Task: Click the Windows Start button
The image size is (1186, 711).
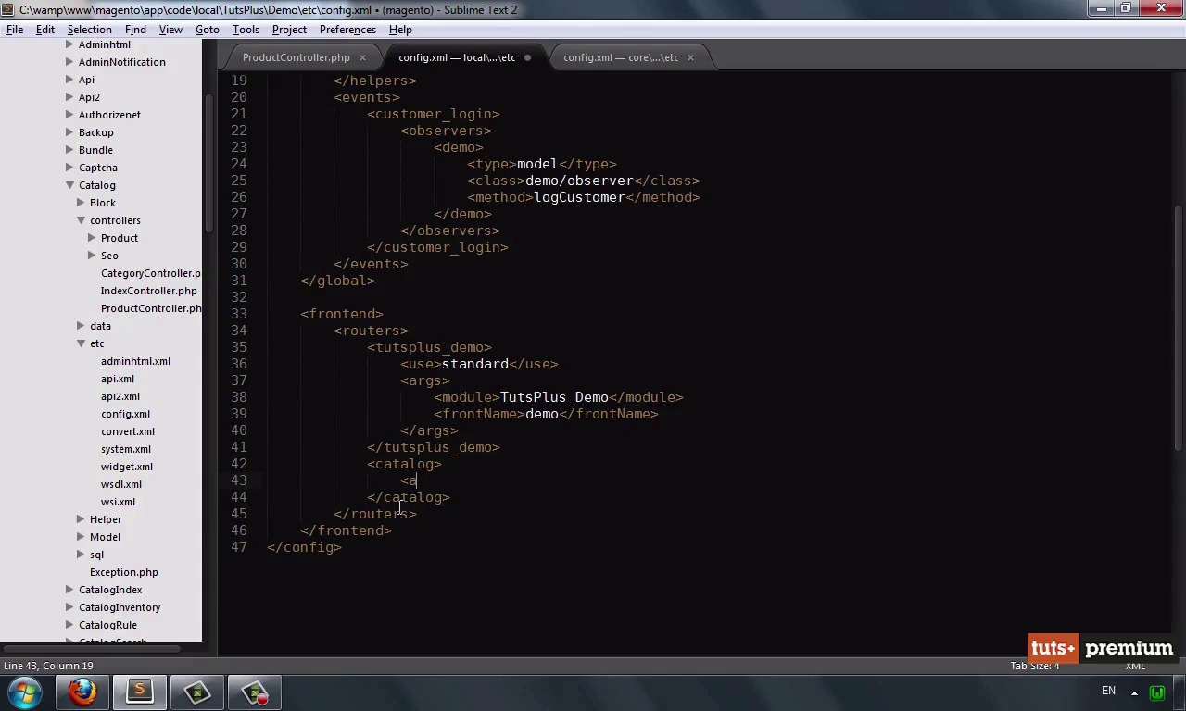Action: pos(25,692)
